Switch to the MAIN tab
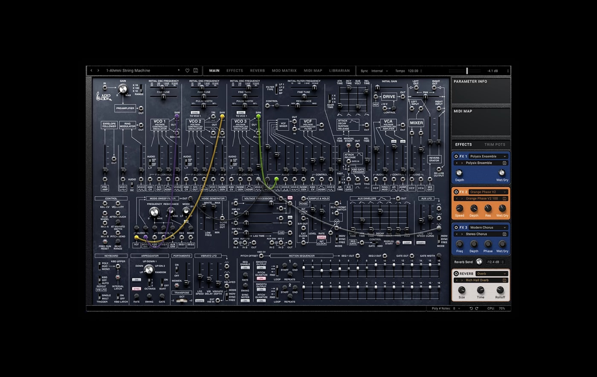 click(x=214, y=71)
